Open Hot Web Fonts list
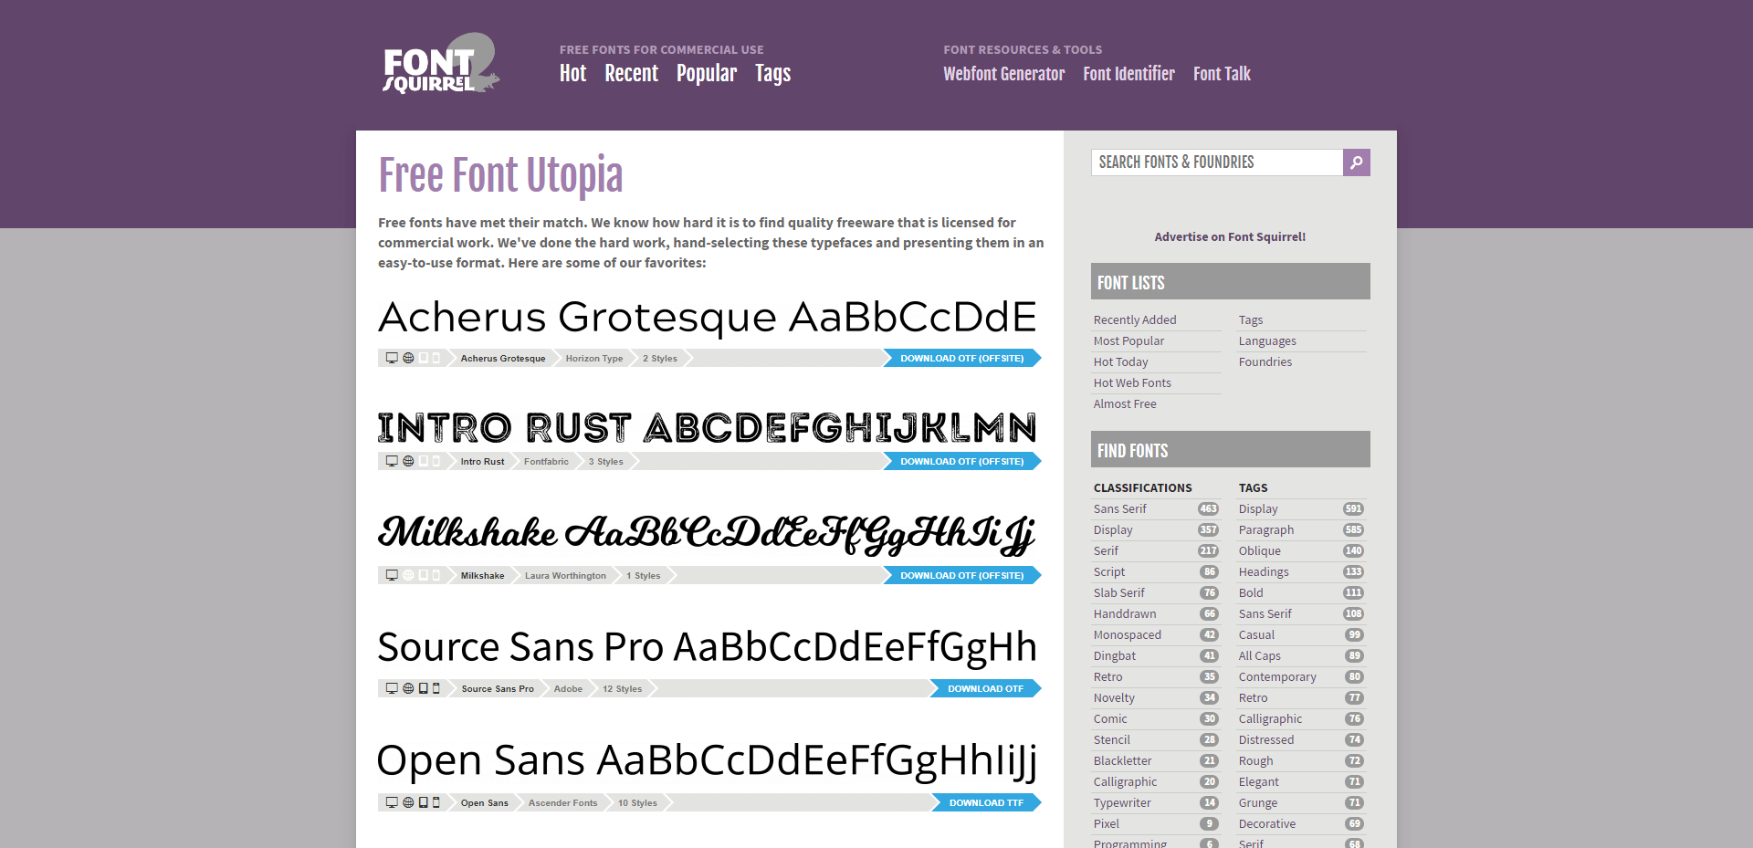Image resolution: width=1753 pixels, height=848 pixels. pos(1132,382)
